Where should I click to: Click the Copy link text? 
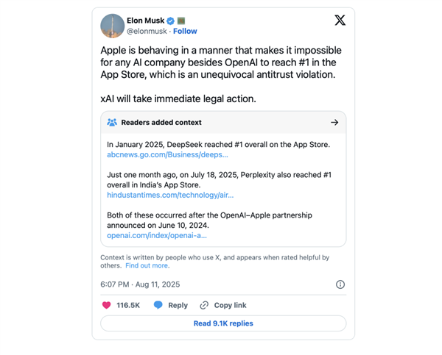tap(230, 305)
